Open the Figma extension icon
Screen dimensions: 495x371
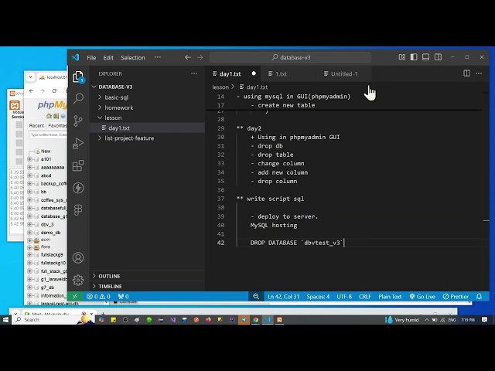coord(78,209)
